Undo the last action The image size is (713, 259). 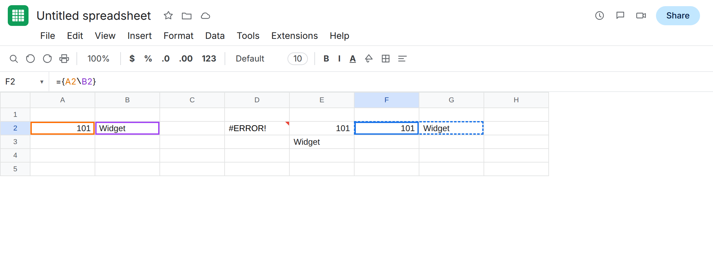pyautogui.click(x=30, y=59)
